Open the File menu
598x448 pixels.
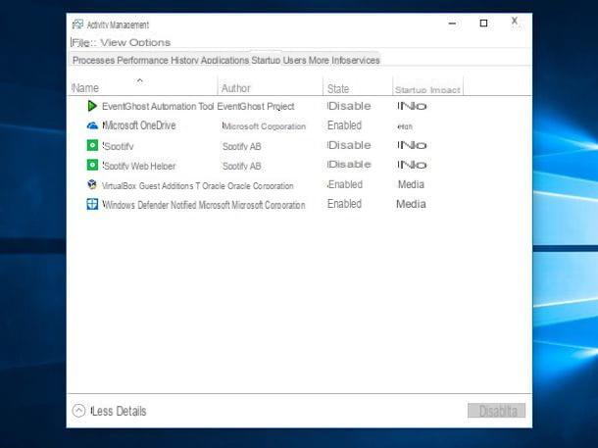pyautogui.click(x=80, y=43)
